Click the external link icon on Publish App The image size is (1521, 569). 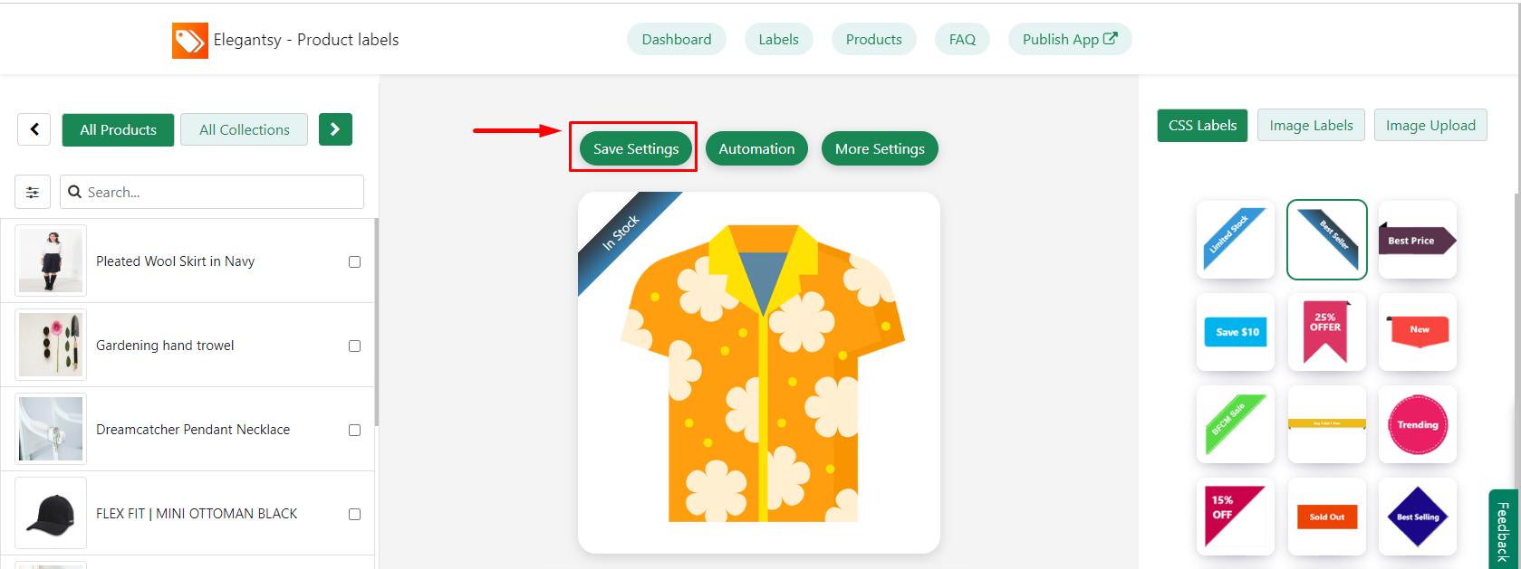pos(1111,39)
